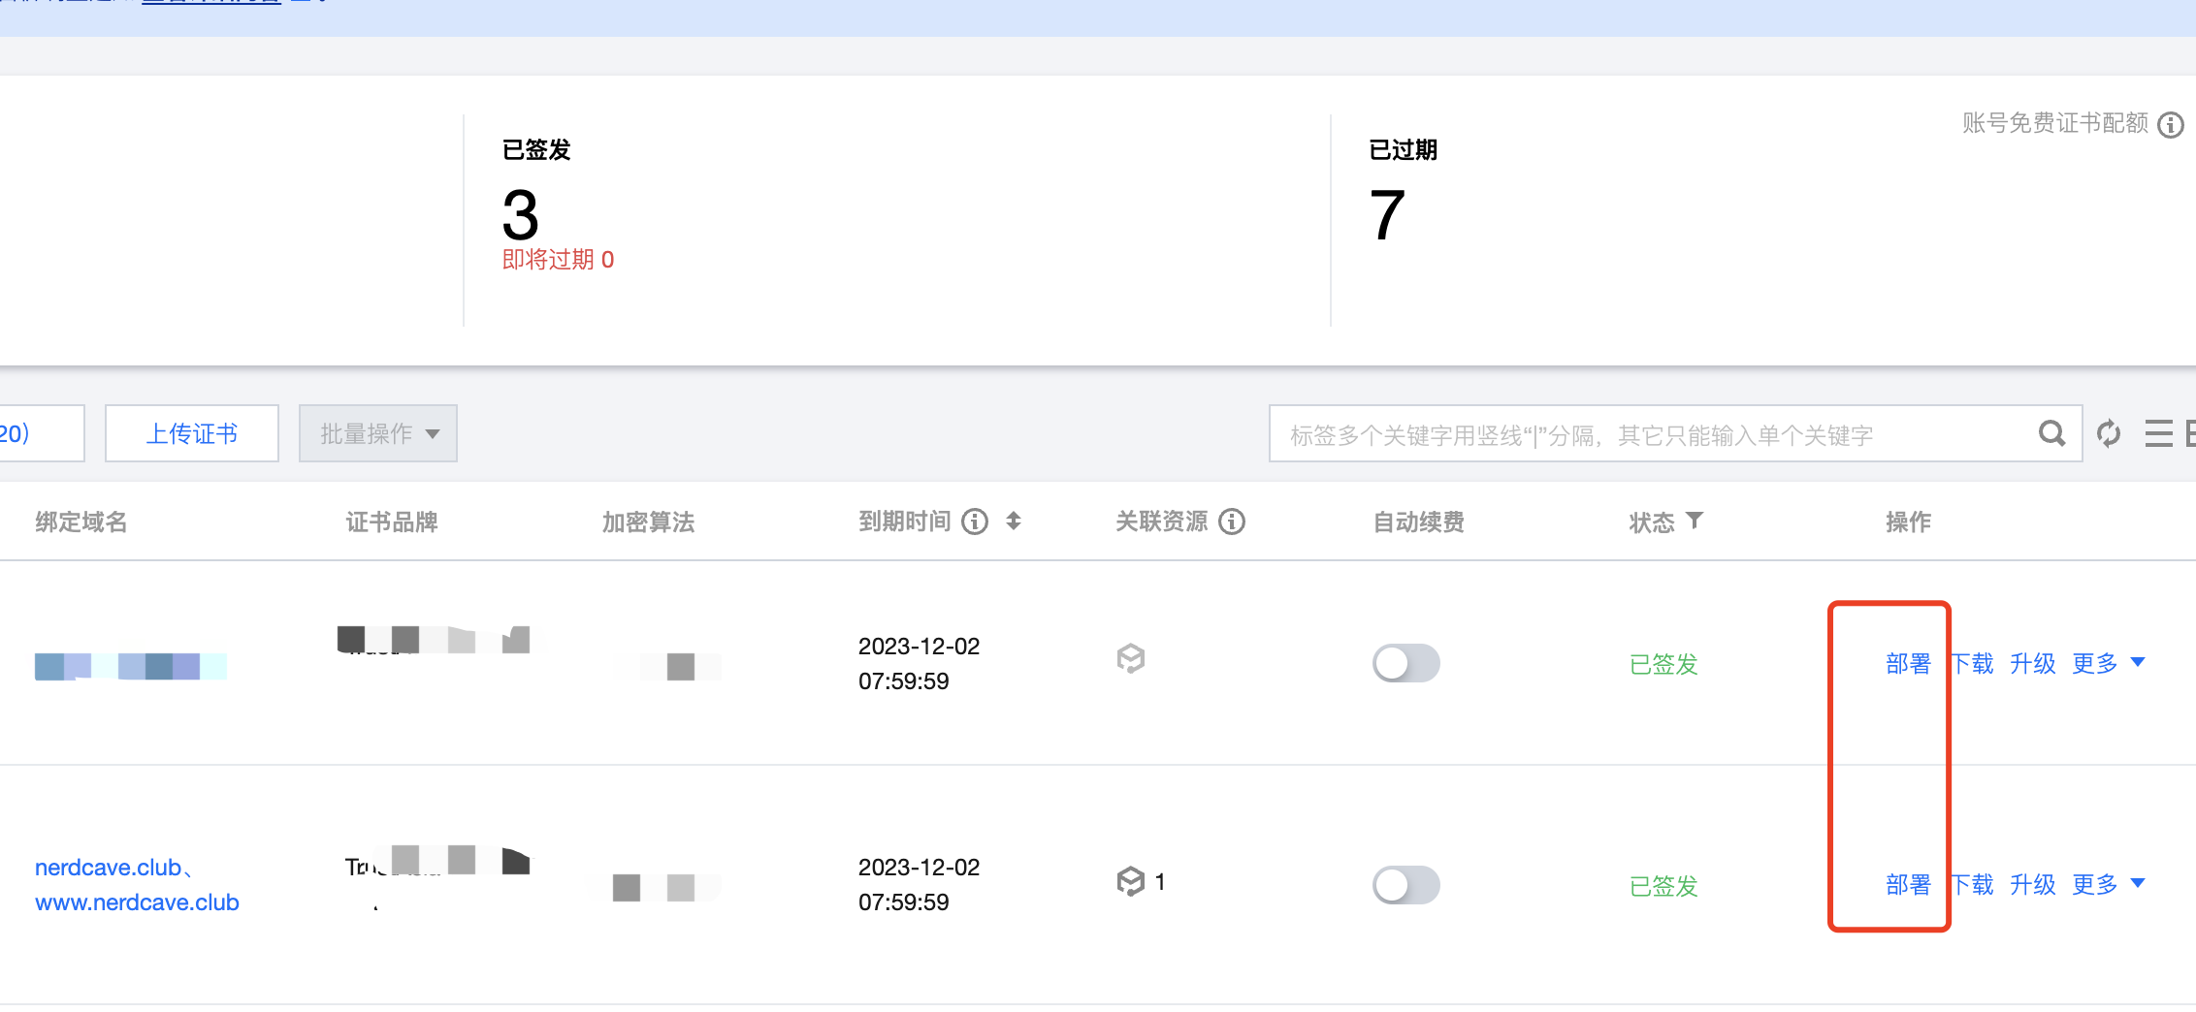Click info icon next to 关联资源
This screenshot has height=1012, width=2196.
pos(1232,522)
